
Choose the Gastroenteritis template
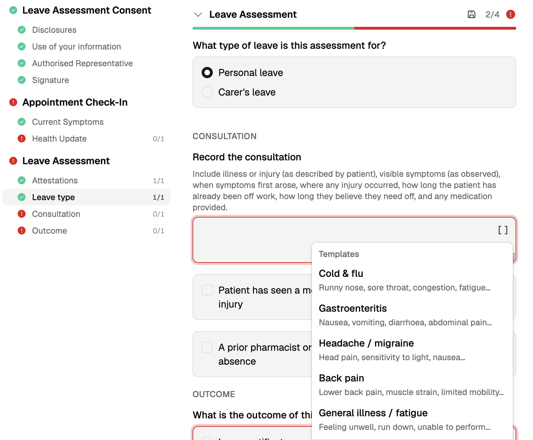(412, 315)
